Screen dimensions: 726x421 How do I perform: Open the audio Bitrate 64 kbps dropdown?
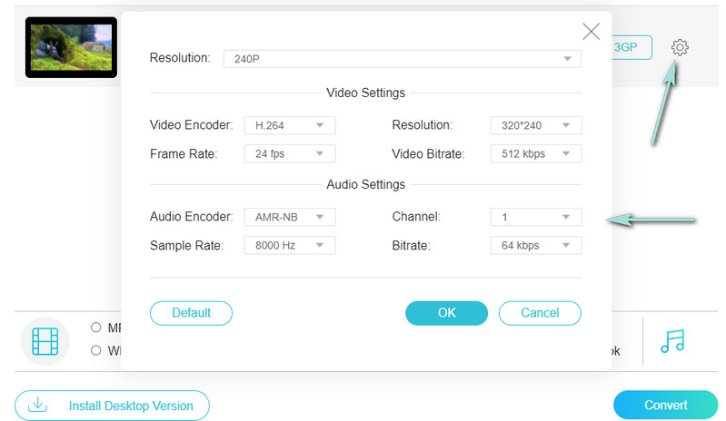point(535,245)
